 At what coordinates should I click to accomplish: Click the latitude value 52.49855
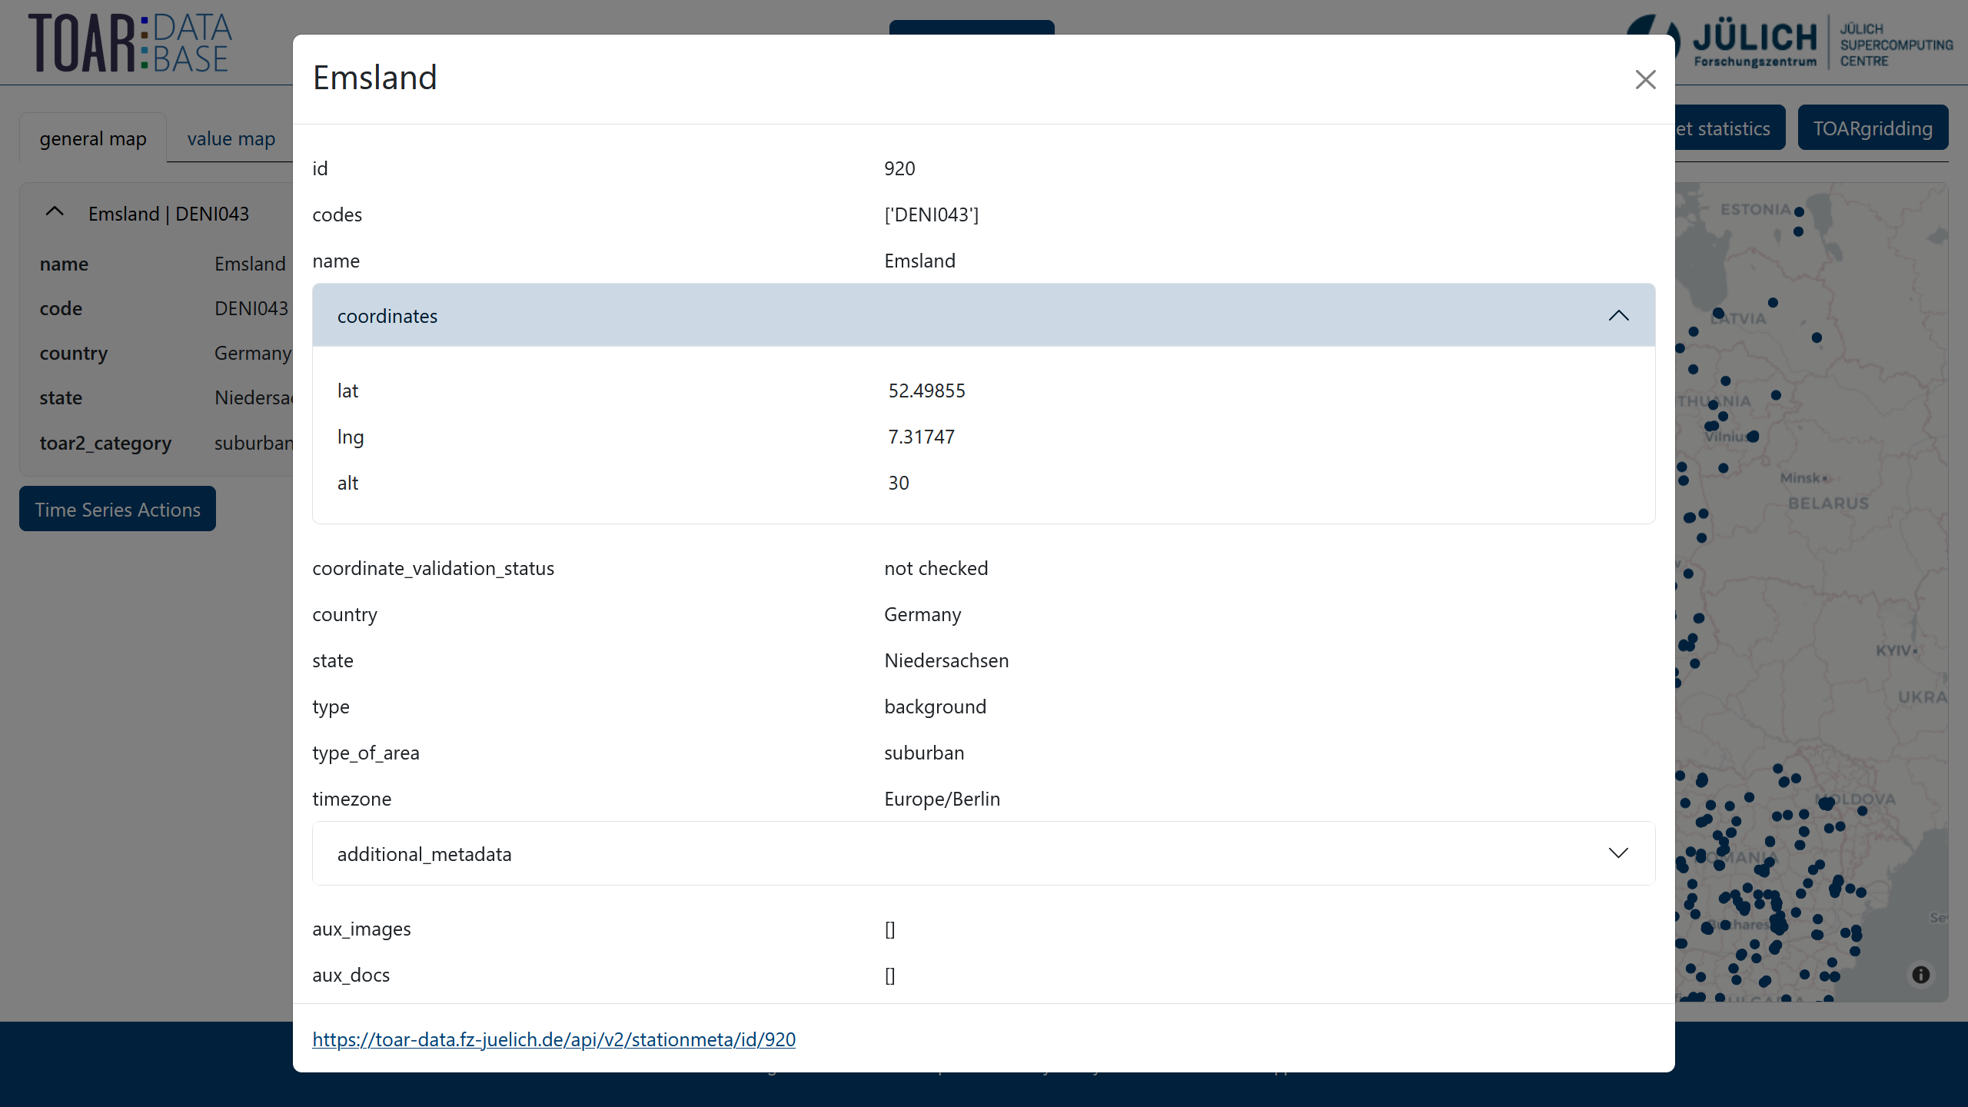click(926, 391)
